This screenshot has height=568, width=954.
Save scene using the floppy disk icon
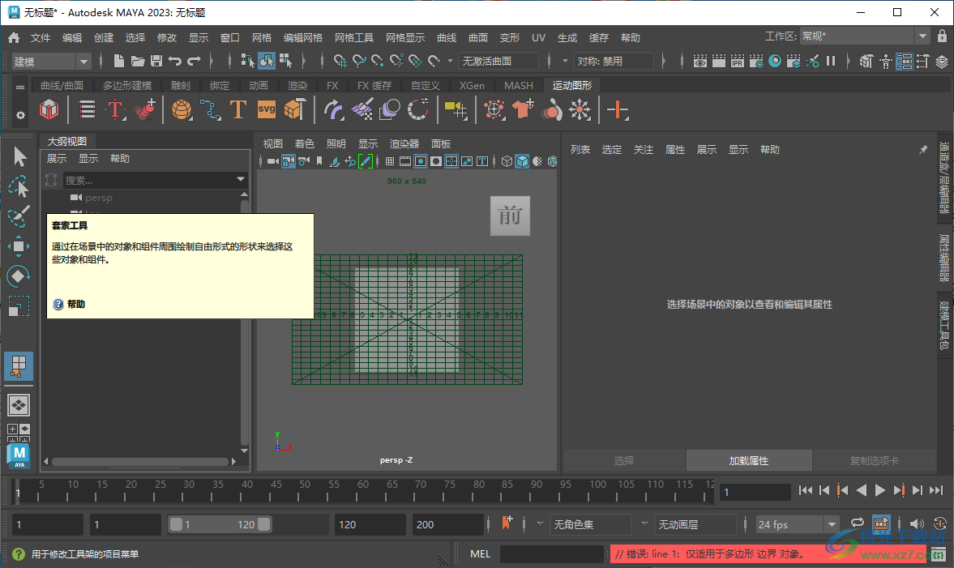pyautogui.click(x=156, y=61)
